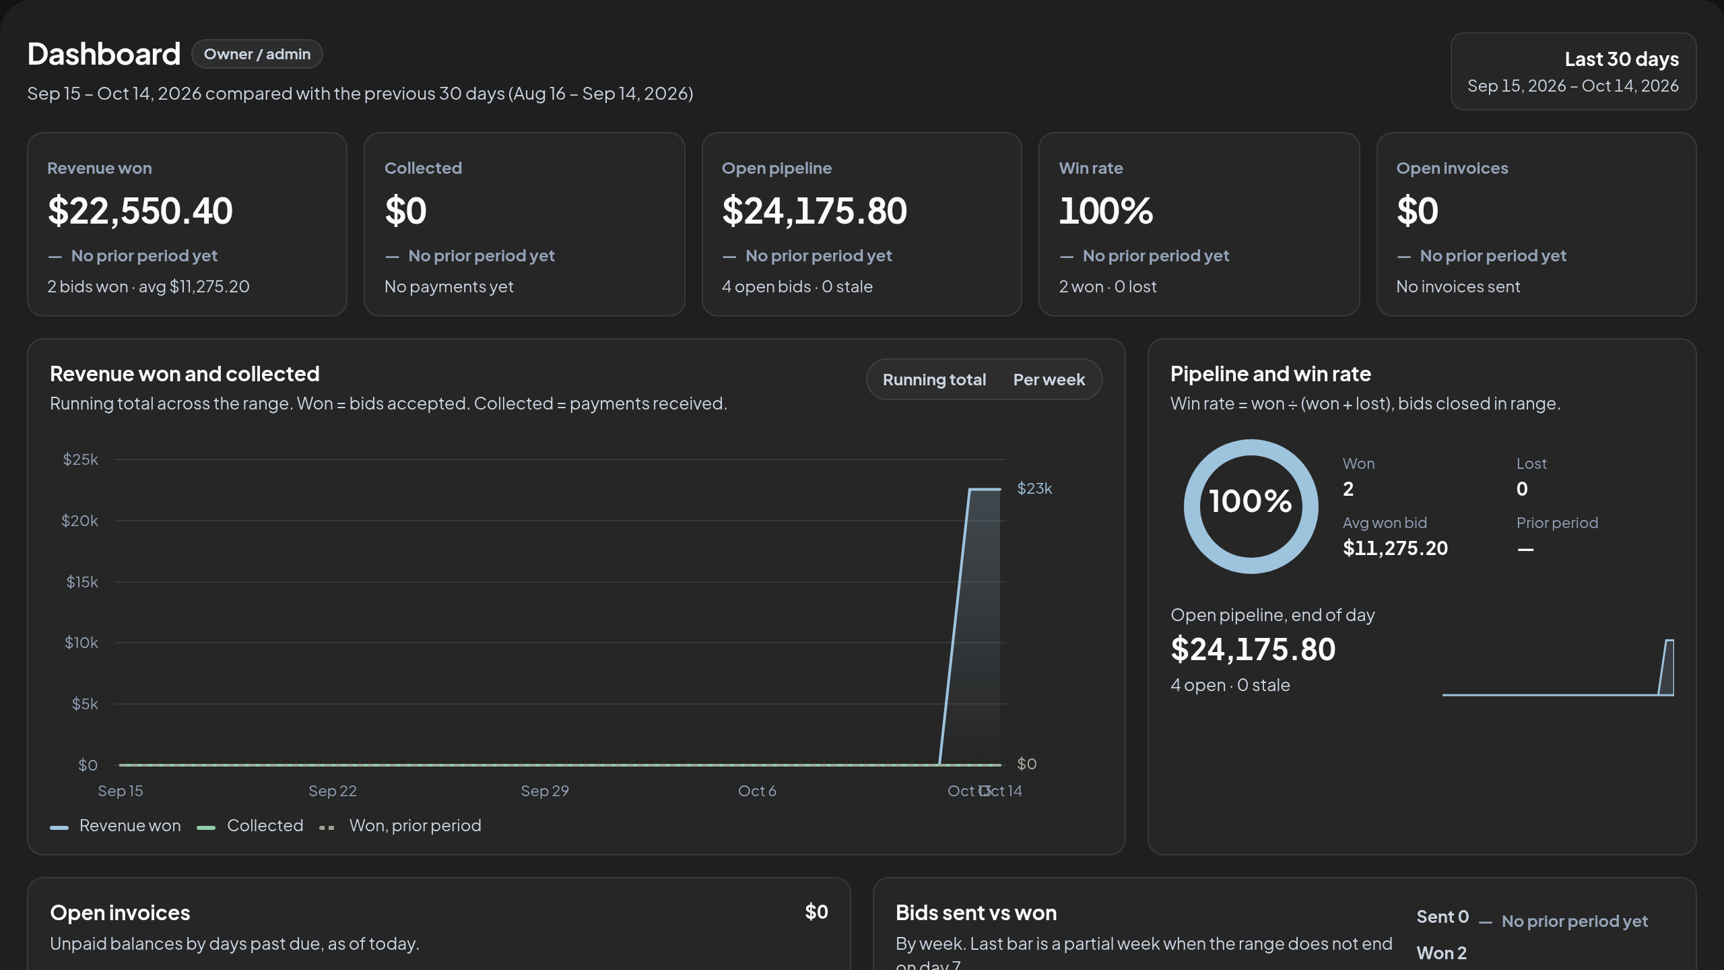Image resolution: width=1724 pixels, height=970 pixels.
Task: Click the open pipeline sparkline
Action: point(1558,667)
